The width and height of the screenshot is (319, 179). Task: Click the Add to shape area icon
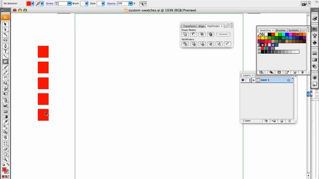pyautogui.click(x=185, y=34)
